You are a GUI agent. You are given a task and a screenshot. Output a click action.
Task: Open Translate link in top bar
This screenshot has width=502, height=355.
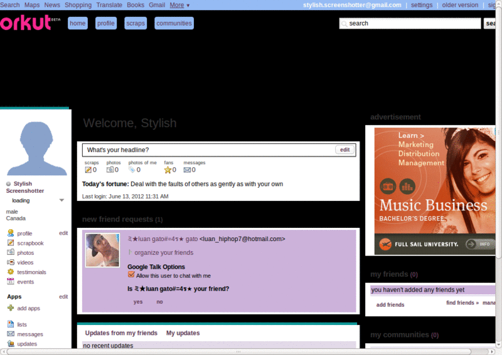point(109,5)
